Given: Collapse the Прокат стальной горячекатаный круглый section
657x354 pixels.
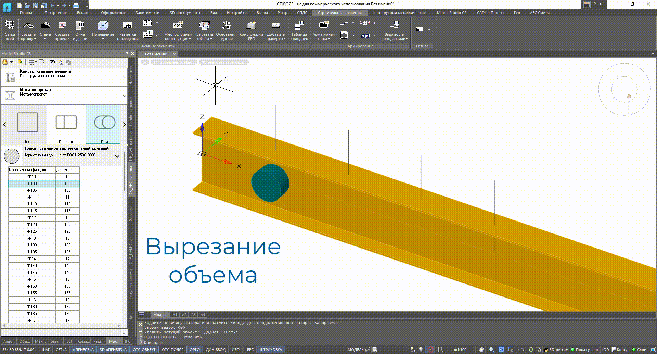Looking at the screenshot, I should pos(117,156).
